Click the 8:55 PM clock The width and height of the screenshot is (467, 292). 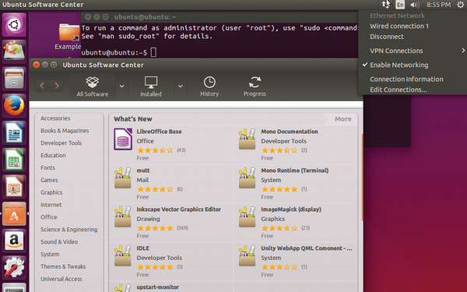438,5
